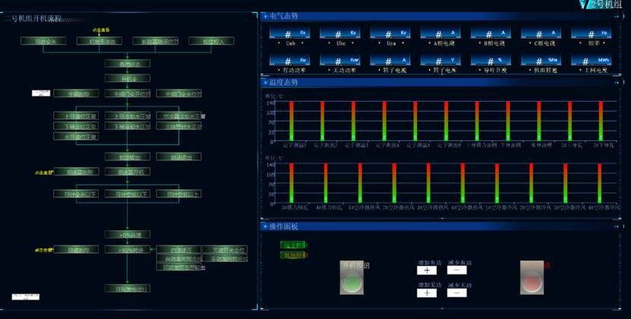Click the 温度态势 panel header bullet icon

(x=265, y=83)
